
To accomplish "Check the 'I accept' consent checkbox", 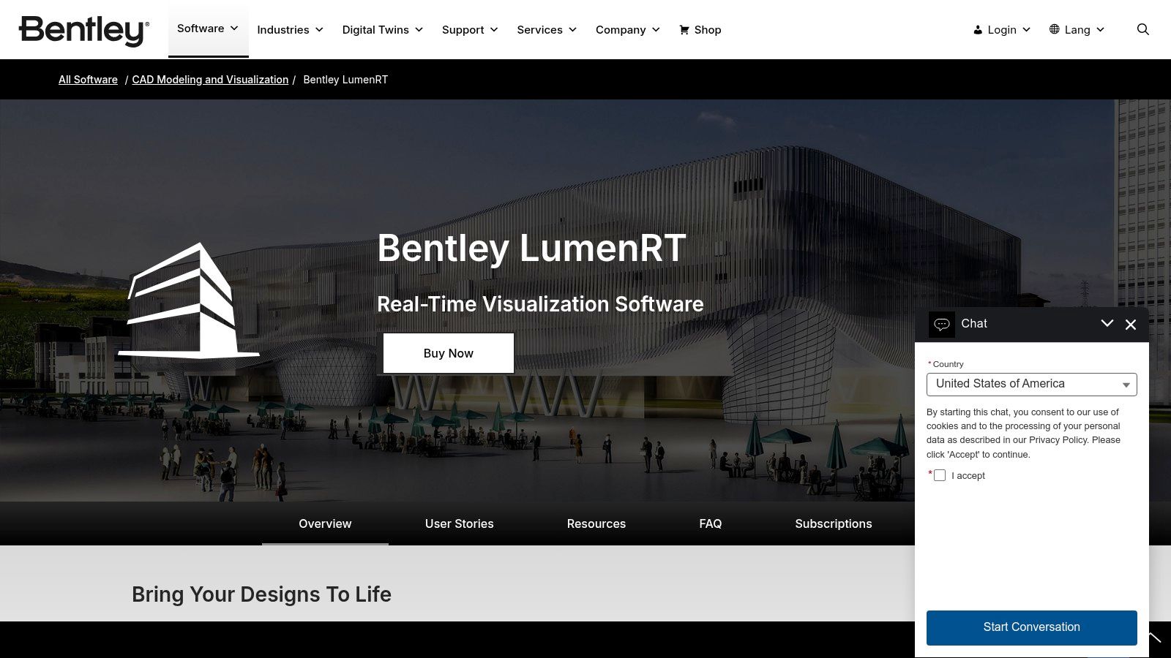I will coord(940,475).
